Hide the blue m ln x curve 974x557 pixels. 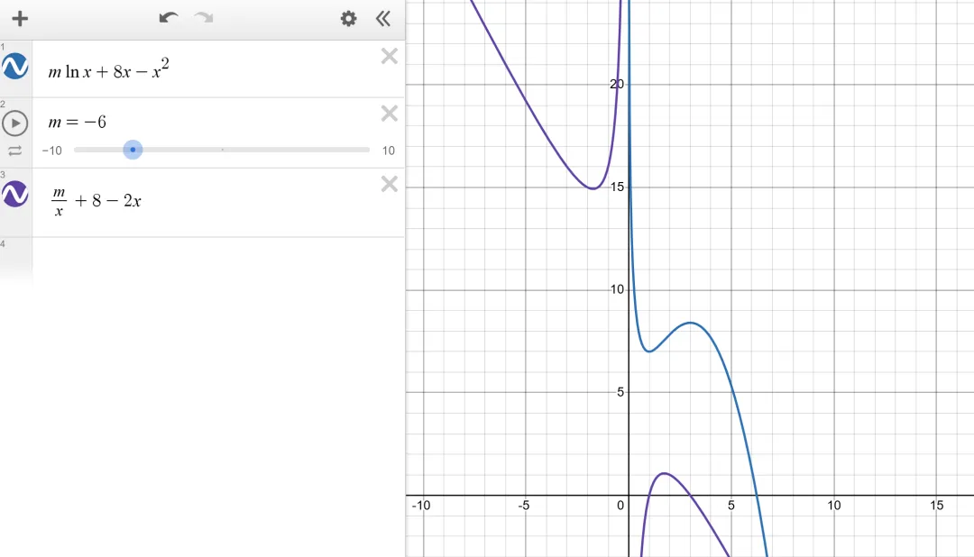pos(15,66)
